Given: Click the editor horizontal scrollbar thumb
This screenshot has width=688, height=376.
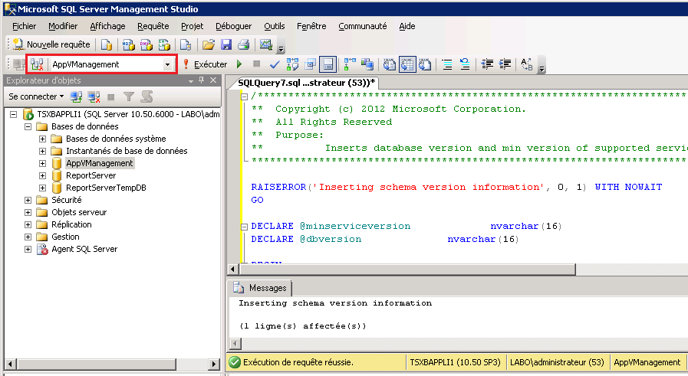Looking at the screenshot, I should pos(407,269).
